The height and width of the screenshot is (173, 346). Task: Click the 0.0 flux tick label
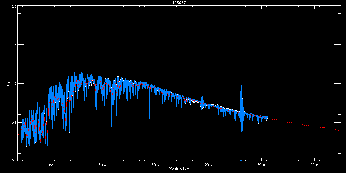tap(14, 160)
